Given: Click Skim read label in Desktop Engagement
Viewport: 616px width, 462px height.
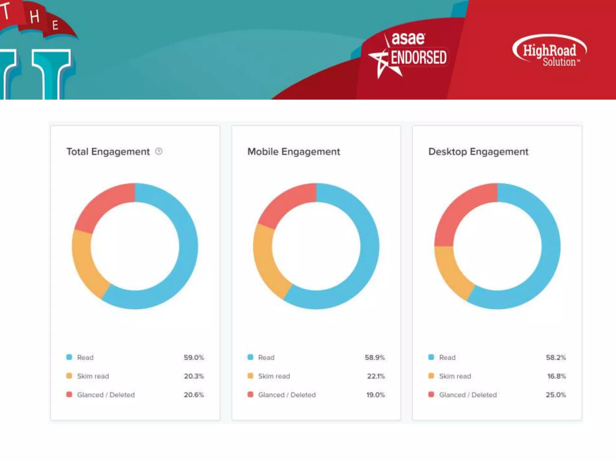Looking at the screenshot, I should 455,376.
